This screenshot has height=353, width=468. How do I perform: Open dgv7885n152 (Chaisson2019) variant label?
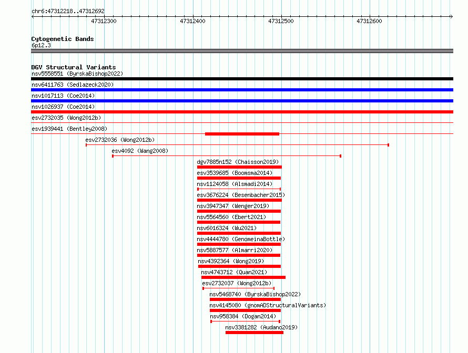tap(238, 162)
